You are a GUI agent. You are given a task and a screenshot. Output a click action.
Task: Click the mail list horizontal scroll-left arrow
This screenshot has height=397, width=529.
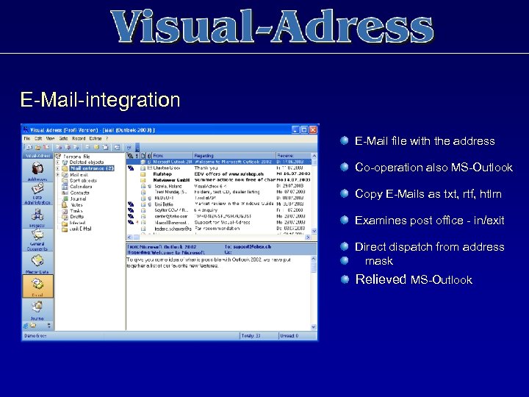click(x=130, y=237)
